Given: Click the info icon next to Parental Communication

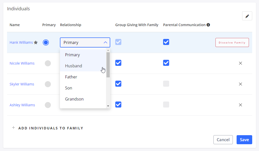Looking at the screenshot, I should coord(208,25).
